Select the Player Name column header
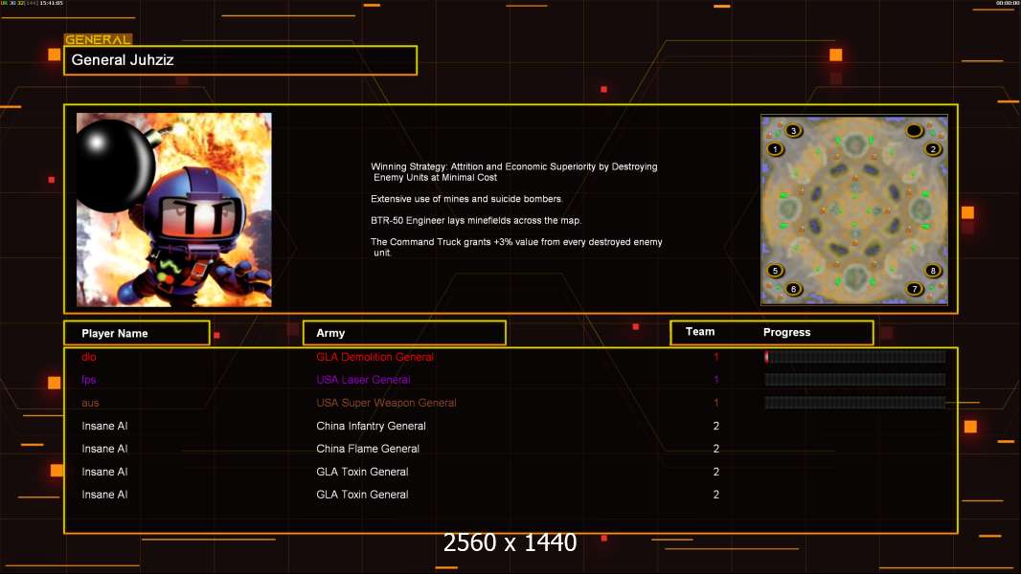The image size is (1021, 574). (x=137, y=333)
